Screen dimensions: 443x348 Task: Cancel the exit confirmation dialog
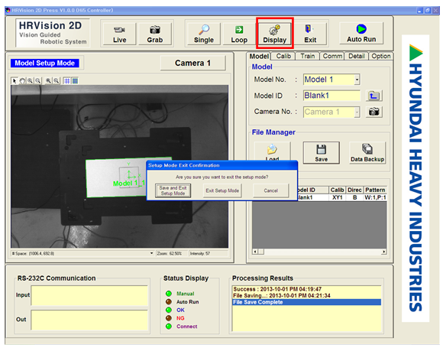(x=270, y=190)
